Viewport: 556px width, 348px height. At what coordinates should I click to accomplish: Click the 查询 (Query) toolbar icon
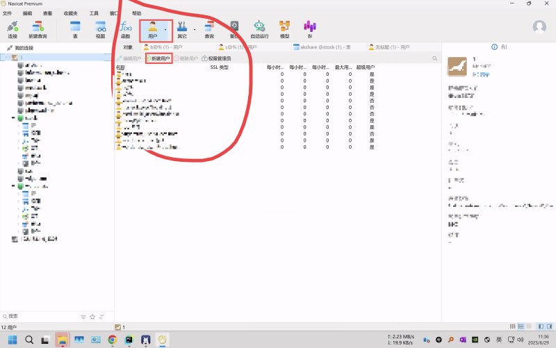[209, 28]
